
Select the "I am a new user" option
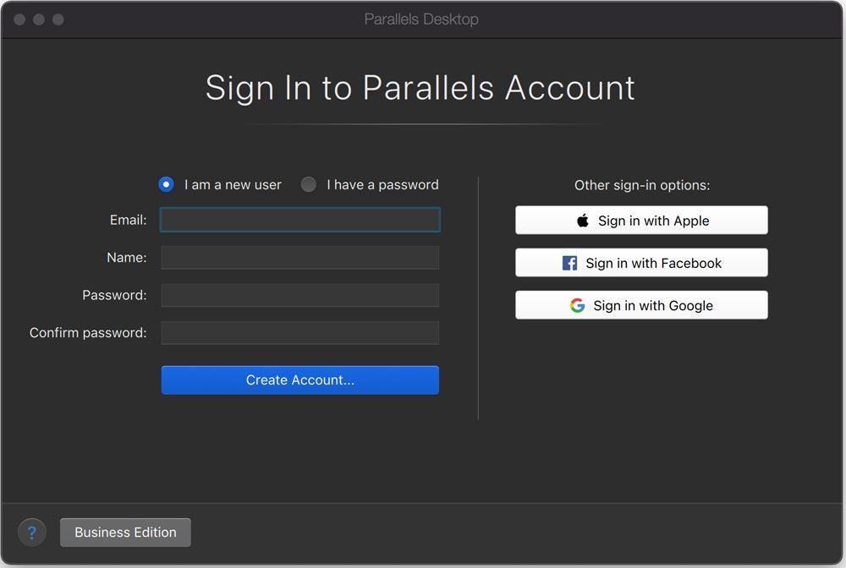click(166, 184)
